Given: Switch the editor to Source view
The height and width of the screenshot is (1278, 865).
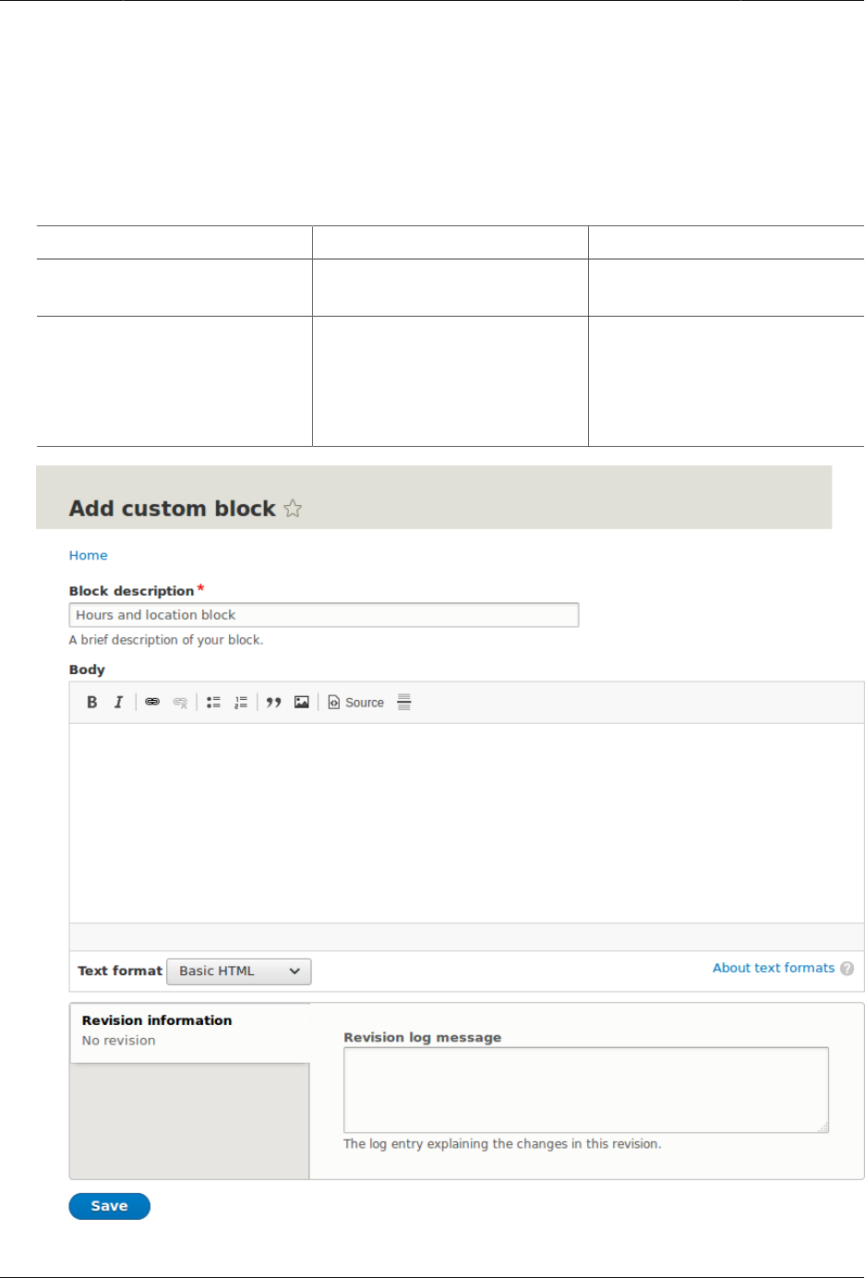Looking at the screenshot, I should click(x=355, y=703).
